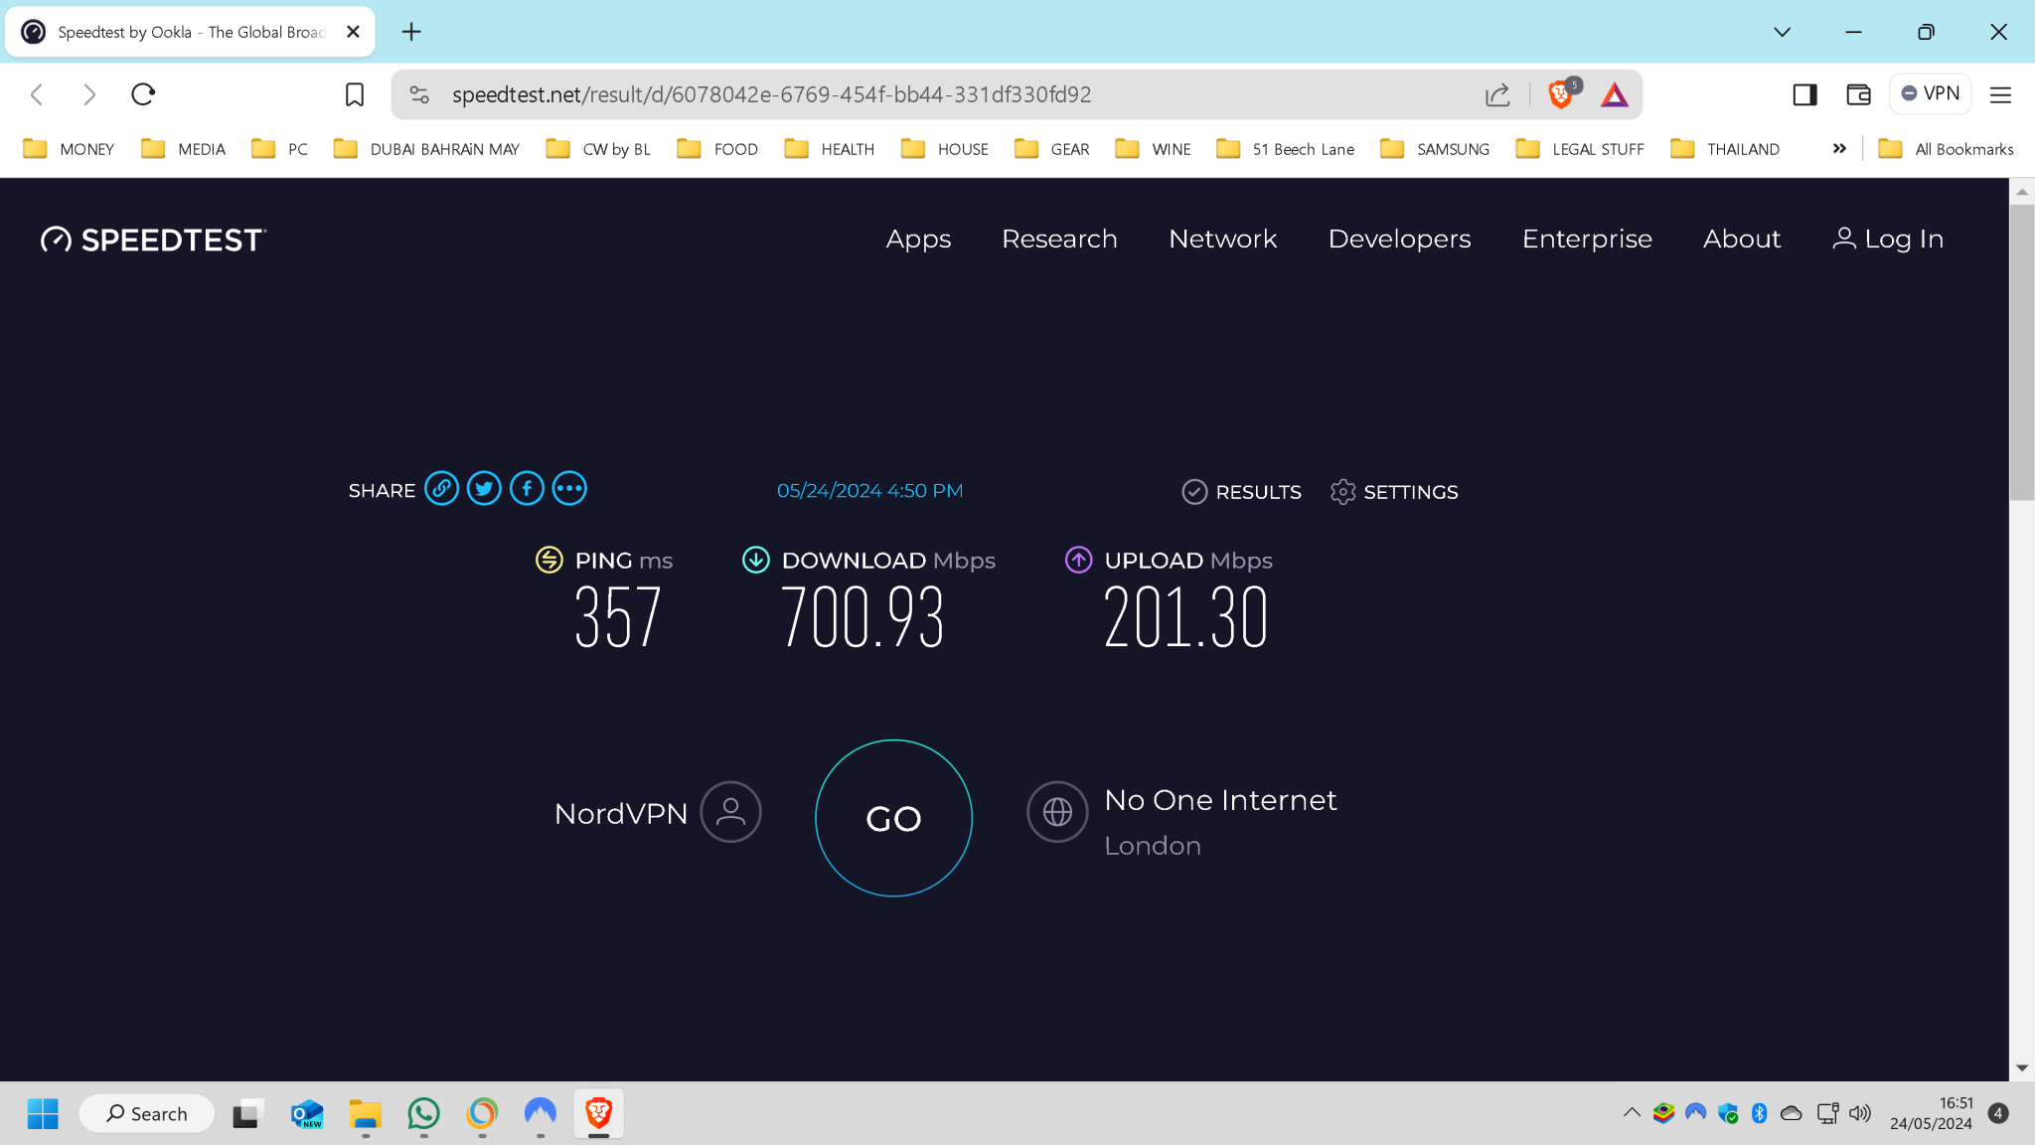This screenshot has width=2035, height=1145.
Task: Click the scrollbar down arrow
Action: pyautogui.click(x=2022, y=1068)
